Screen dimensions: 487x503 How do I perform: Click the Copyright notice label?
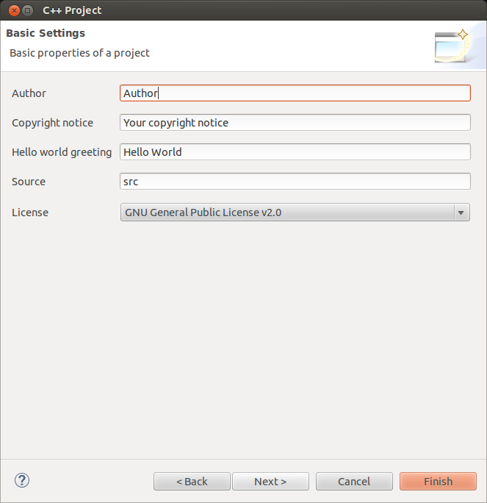[x=53, y=123]
